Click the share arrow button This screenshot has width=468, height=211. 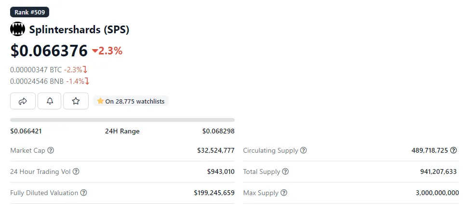pyautogui.click(x=23, y=101)
